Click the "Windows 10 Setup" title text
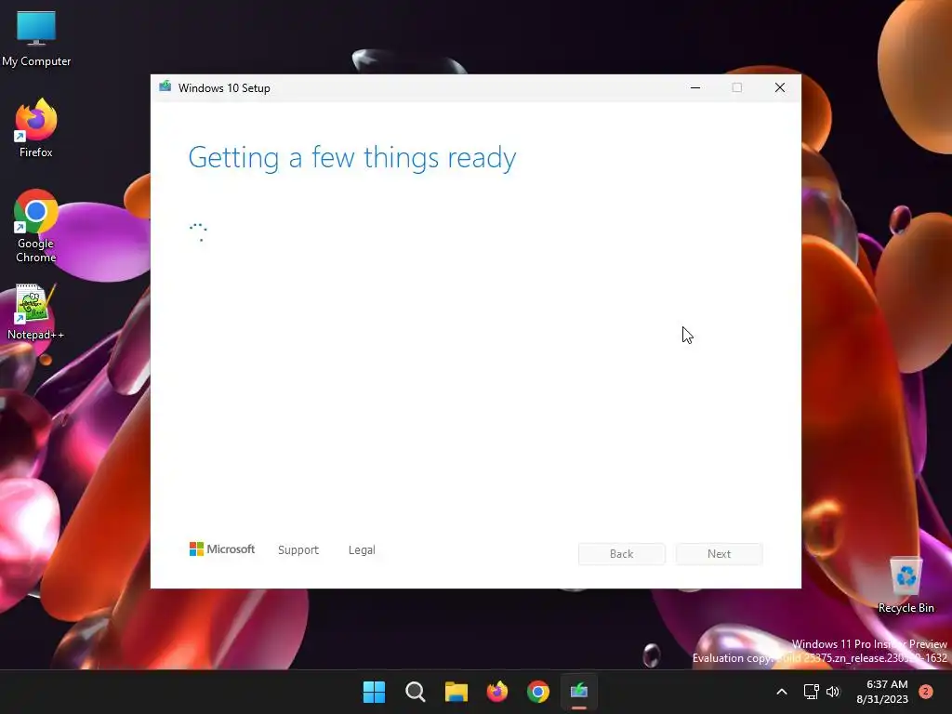Viewport: 952px width, 714px height. pos(224,88)
